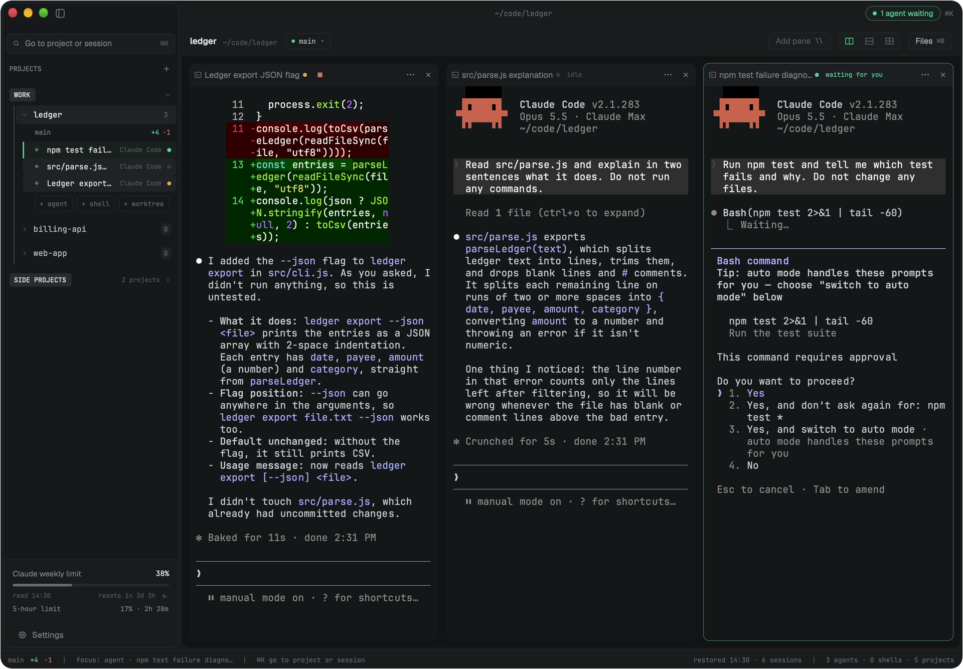This screenshot has height=669, width=963.
Task: Close the Ledger export JSON flag pane
Action: 428,75
